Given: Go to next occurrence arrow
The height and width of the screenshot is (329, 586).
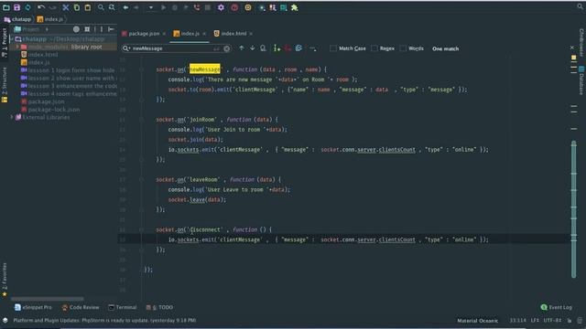Looking at the screenshot, I should [x=253, y=48].
